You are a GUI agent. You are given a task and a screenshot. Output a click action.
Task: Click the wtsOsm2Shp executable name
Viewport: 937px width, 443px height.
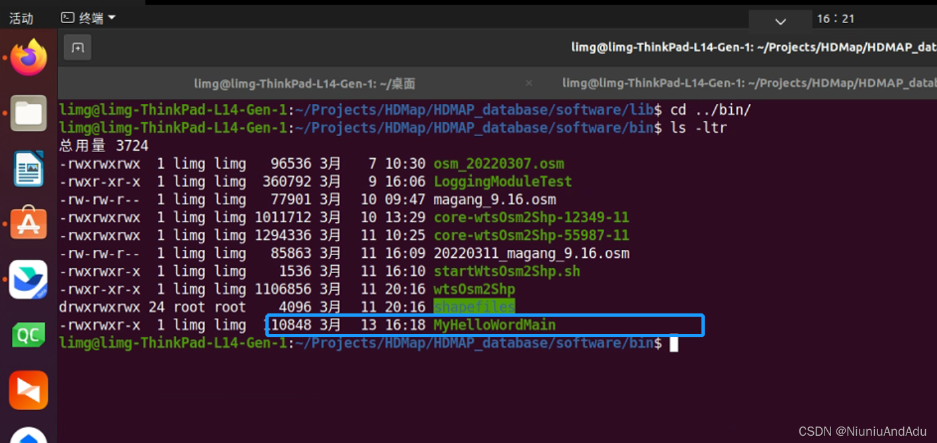point(474,289)
